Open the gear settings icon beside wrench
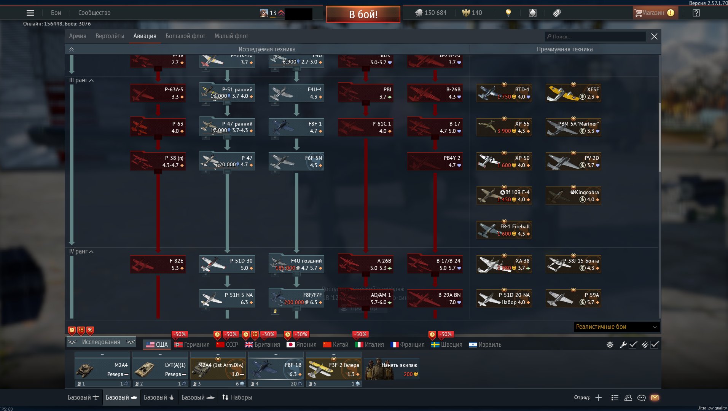 [x=610, y=345]
